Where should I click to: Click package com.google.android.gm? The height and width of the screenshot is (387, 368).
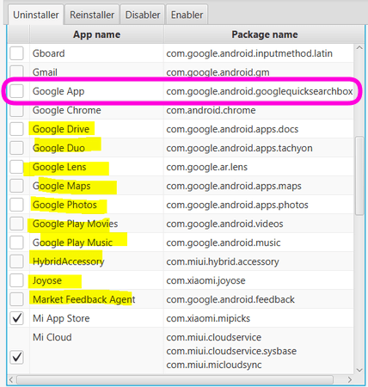tap(218, 72)
